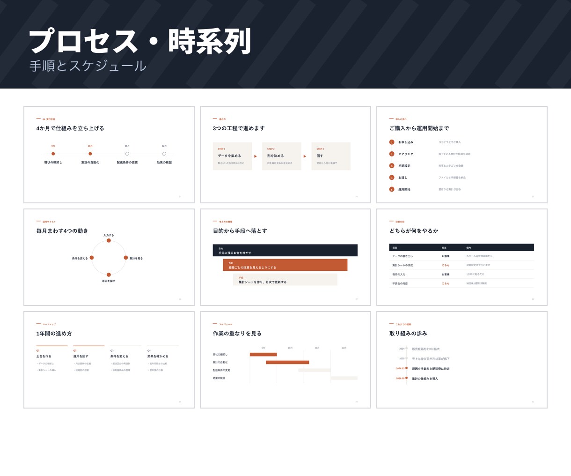Click the 11月 hollow timeline dot

(127, 154)
